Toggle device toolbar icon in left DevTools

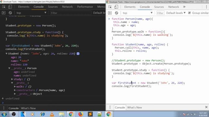10,7
